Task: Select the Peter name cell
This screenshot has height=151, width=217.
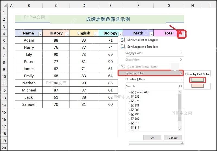Action: point(29,61)
